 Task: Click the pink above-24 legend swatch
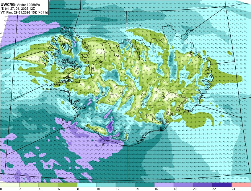tap(241, 185)
